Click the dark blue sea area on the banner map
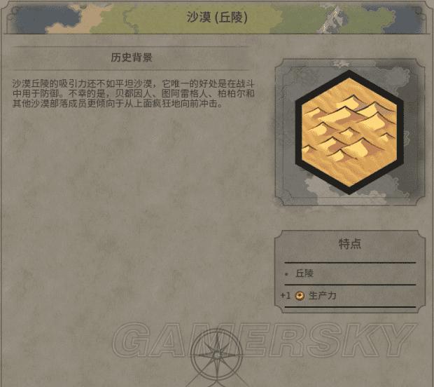 [x=44, y=20]
